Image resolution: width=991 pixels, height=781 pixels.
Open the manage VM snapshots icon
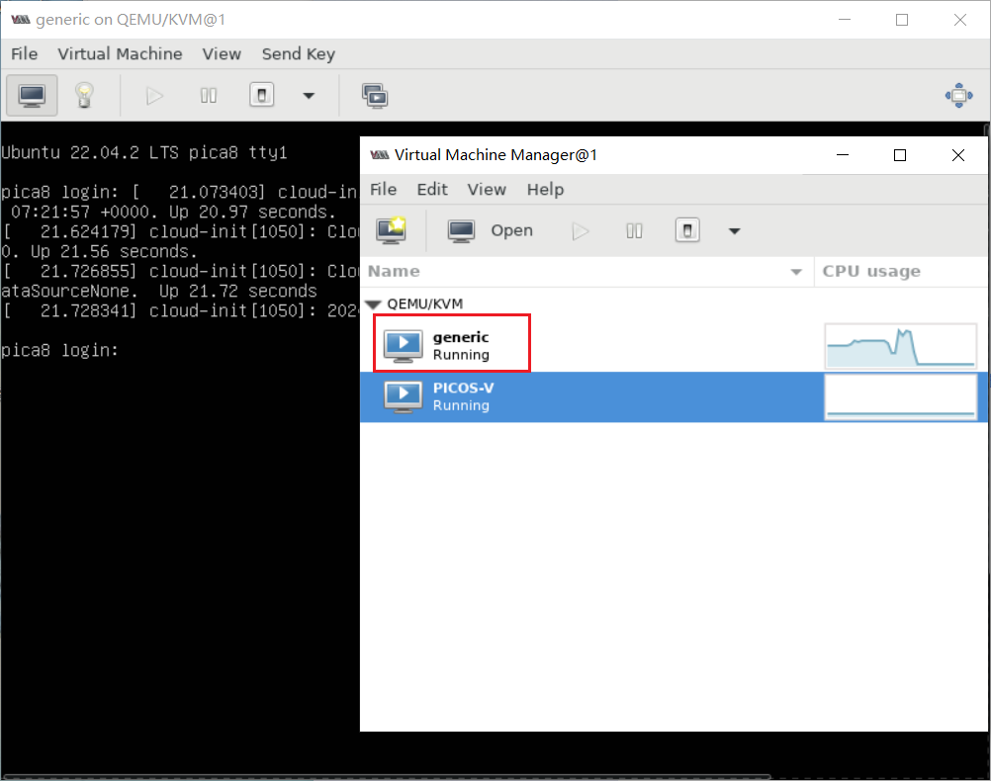pyautogui.click(x=375, y=96)
